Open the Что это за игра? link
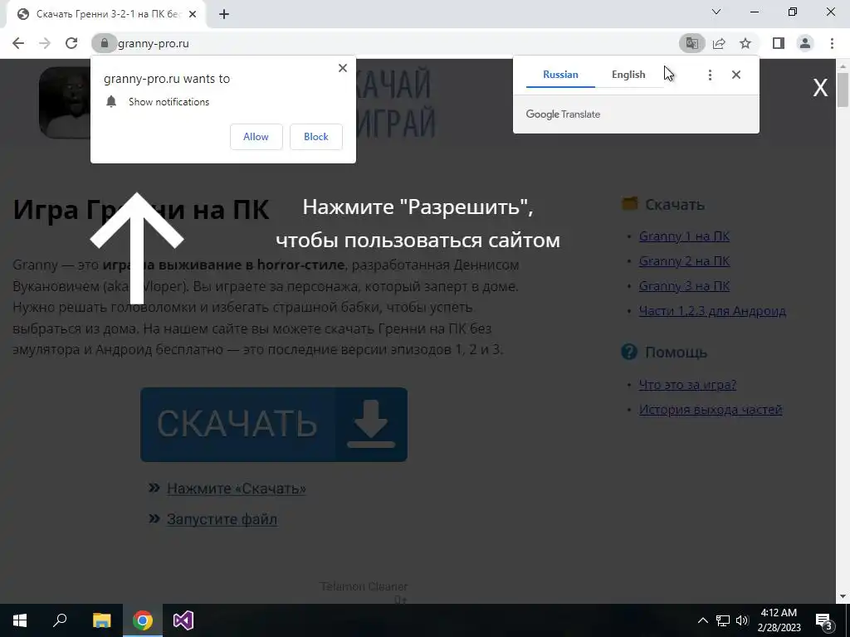Viewport: 850px width, 637px height. coord(687,385)
